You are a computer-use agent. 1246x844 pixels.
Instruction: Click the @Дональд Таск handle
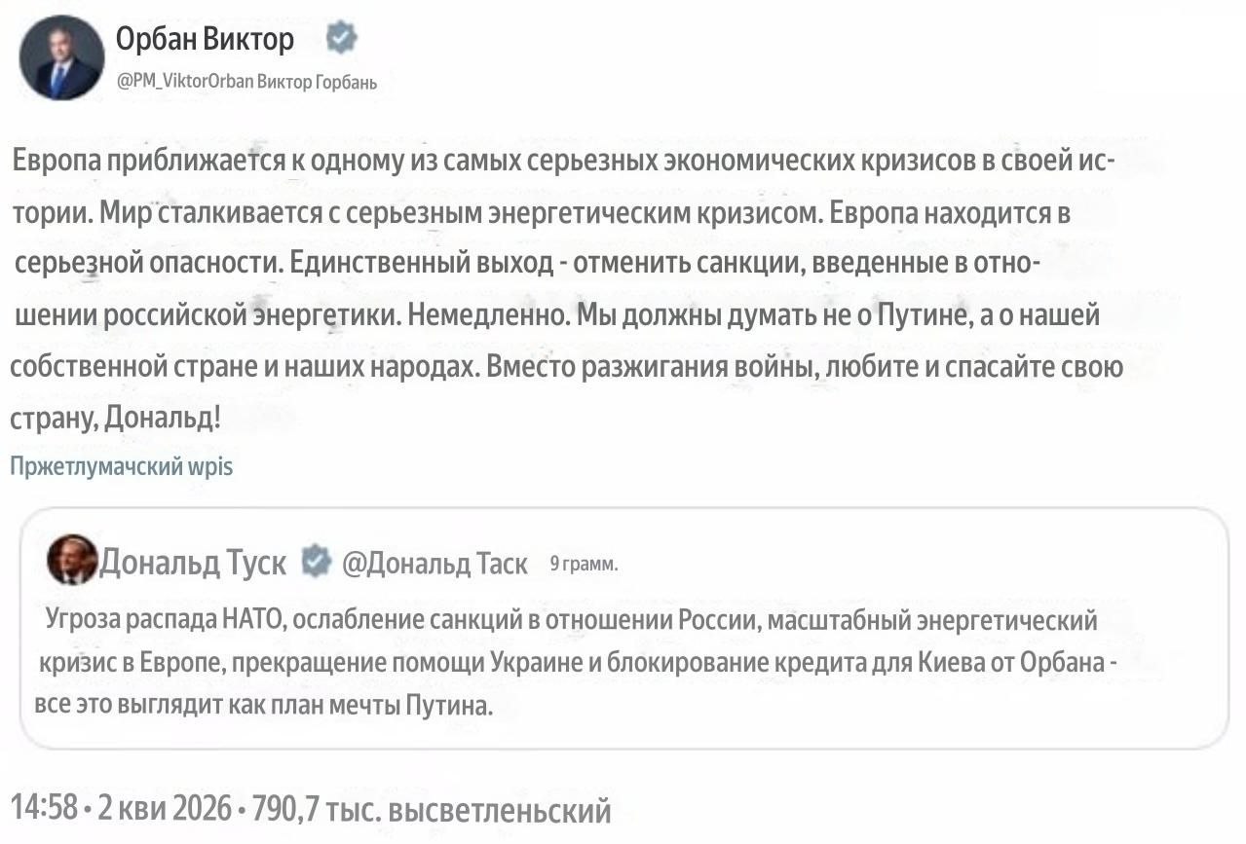click(x=434, y=563)
